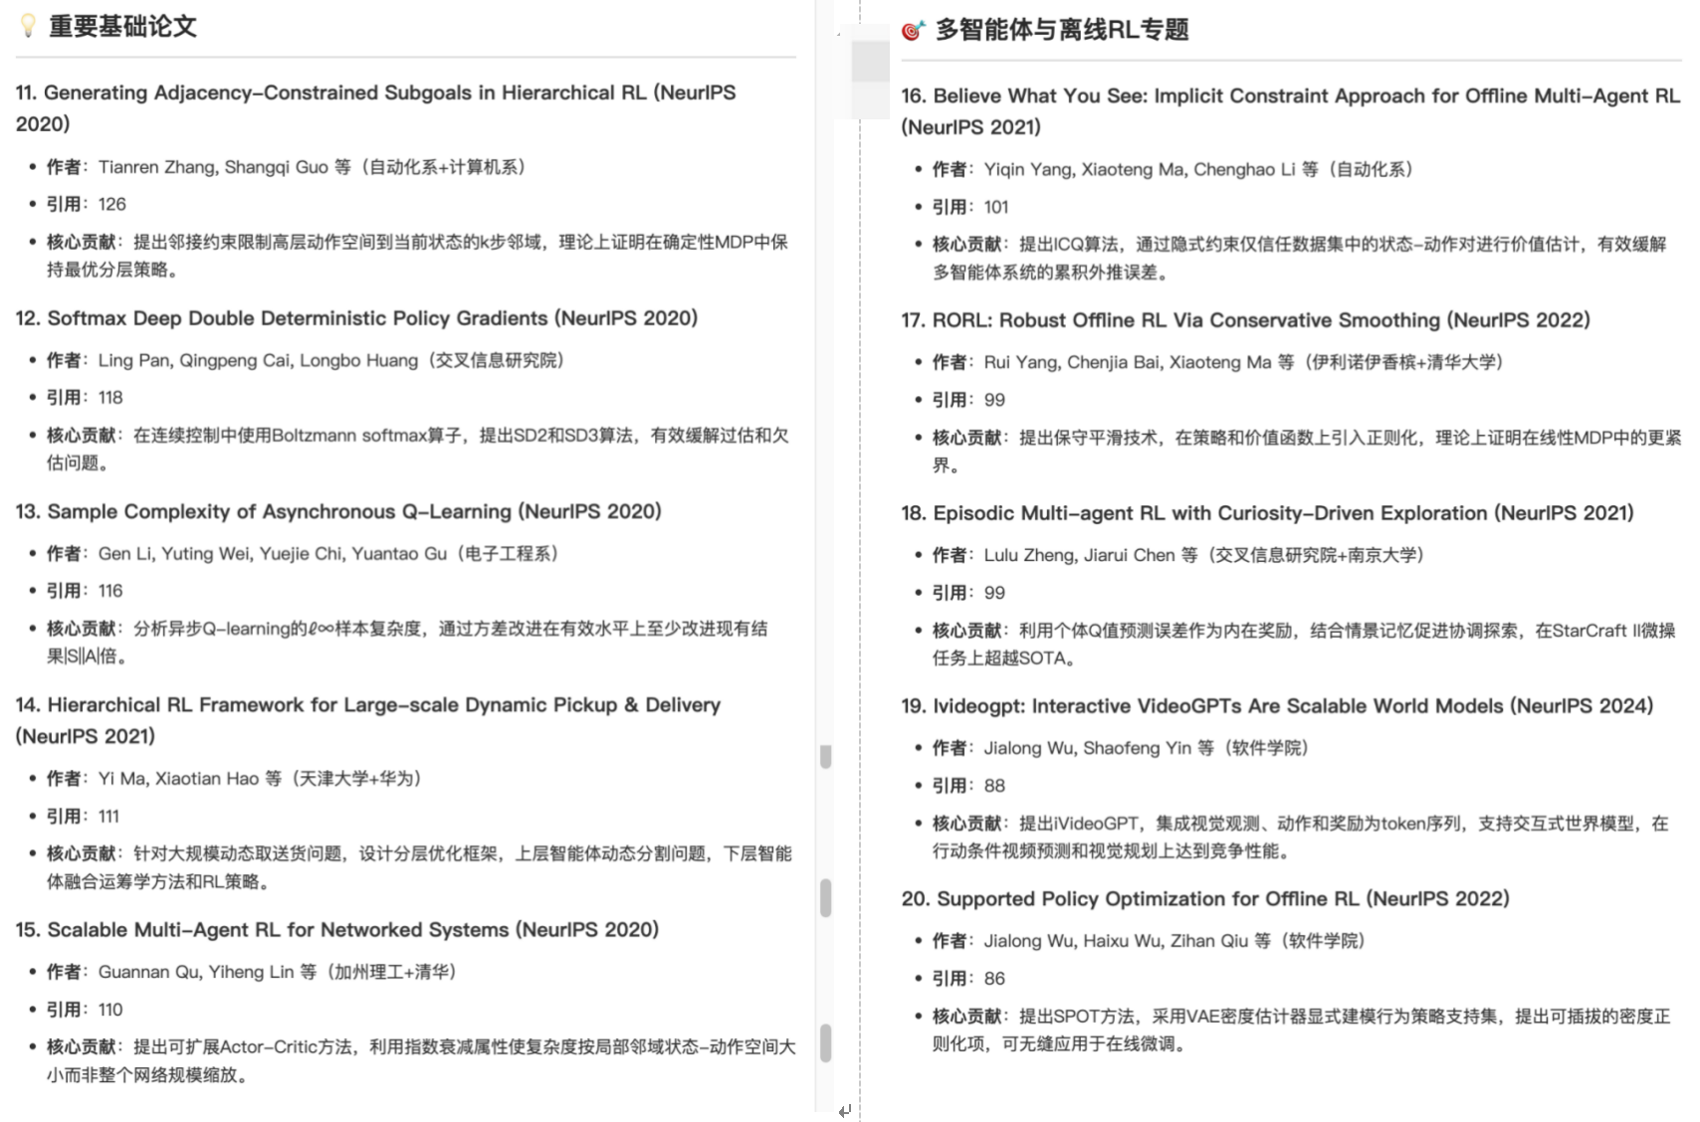Screen dimensions: 1700x1122
Task: Click the contribution text about the ICQ算法
Action: tap(1299, 259)
